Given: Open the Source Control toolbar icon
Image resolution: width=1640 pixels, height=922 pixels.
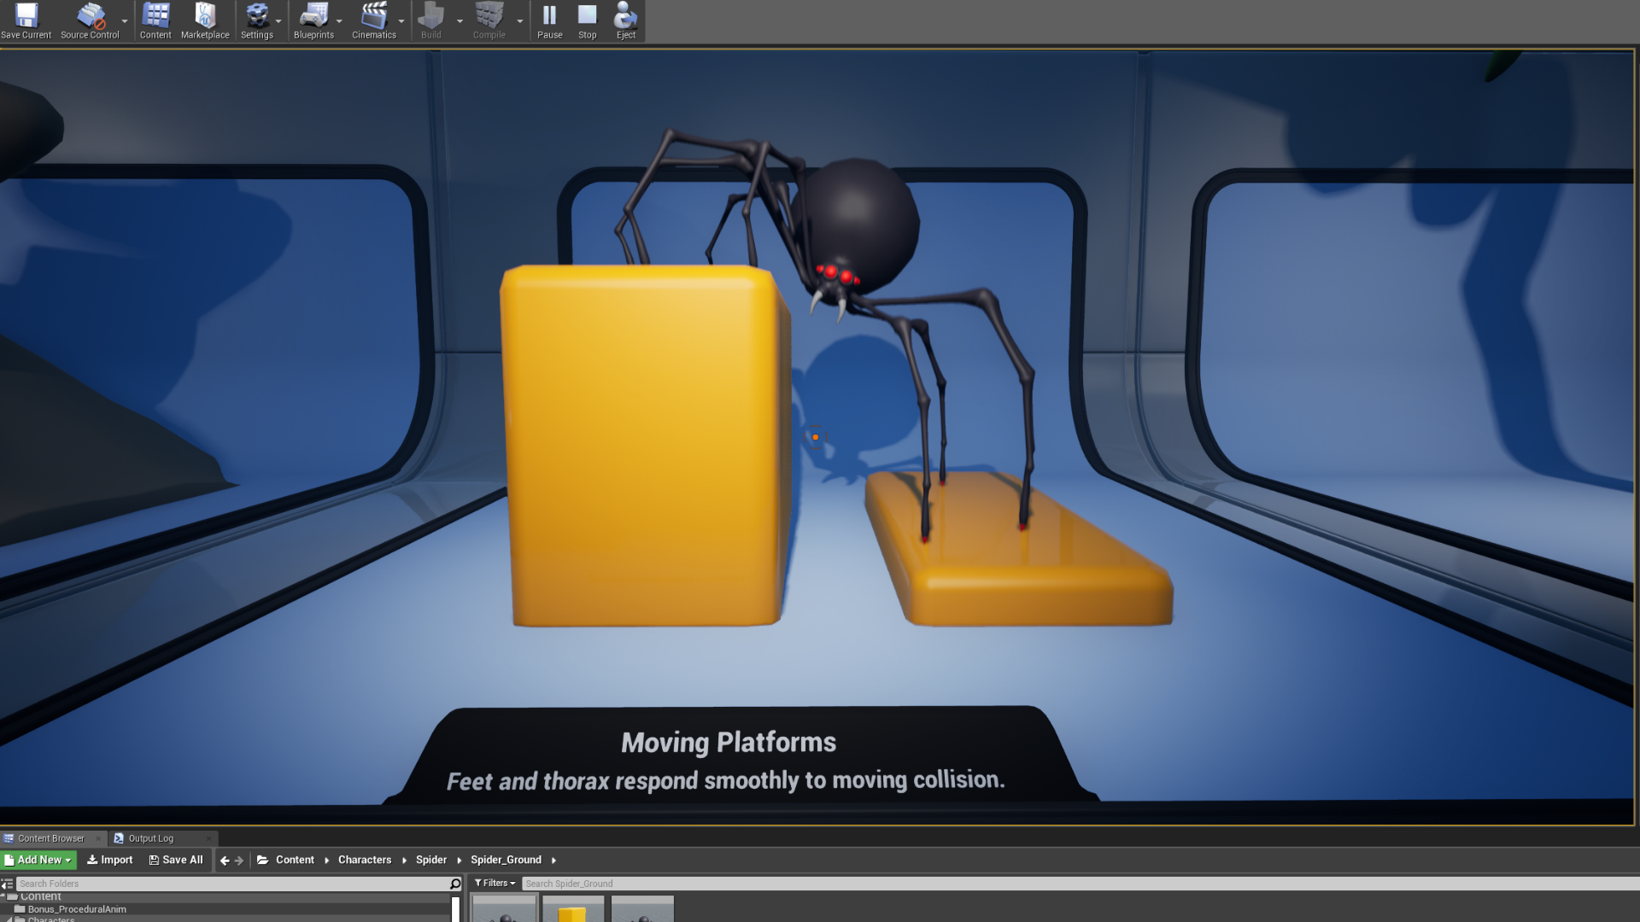Looking at the screenshot, I should point(90,20).
